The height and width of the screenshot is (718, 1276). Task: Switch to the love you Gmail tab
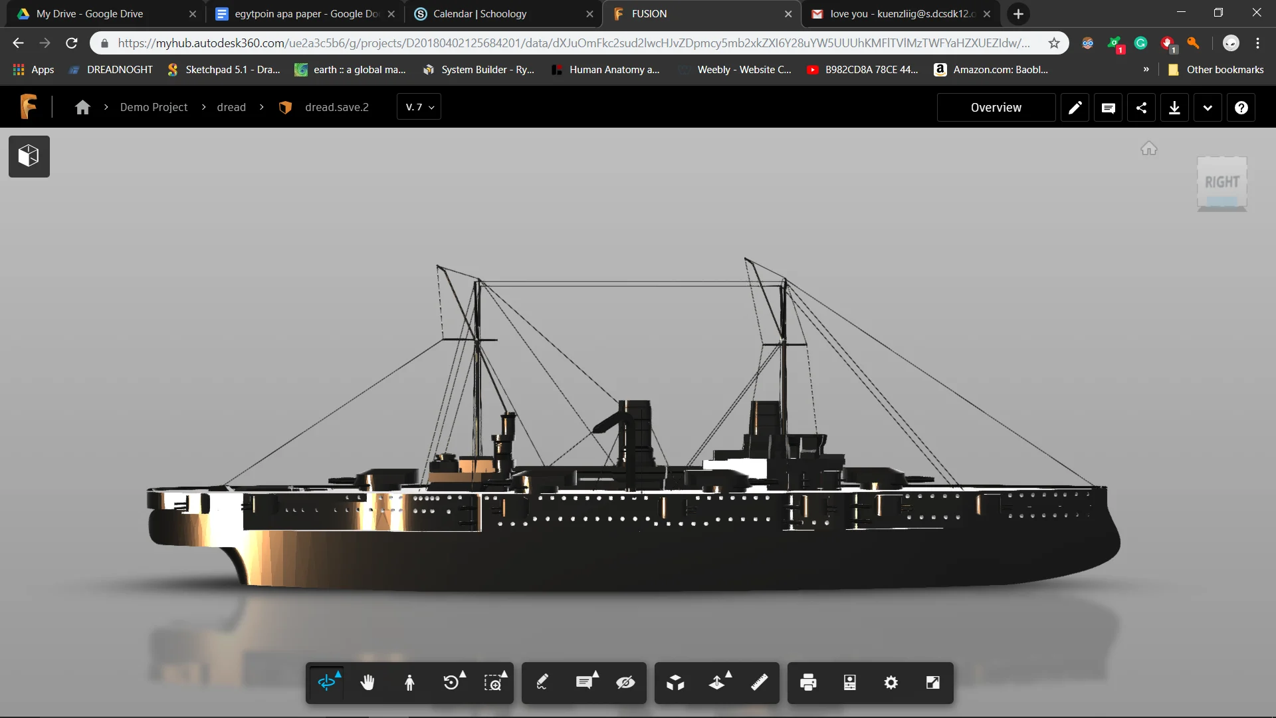tap(900, 14)
